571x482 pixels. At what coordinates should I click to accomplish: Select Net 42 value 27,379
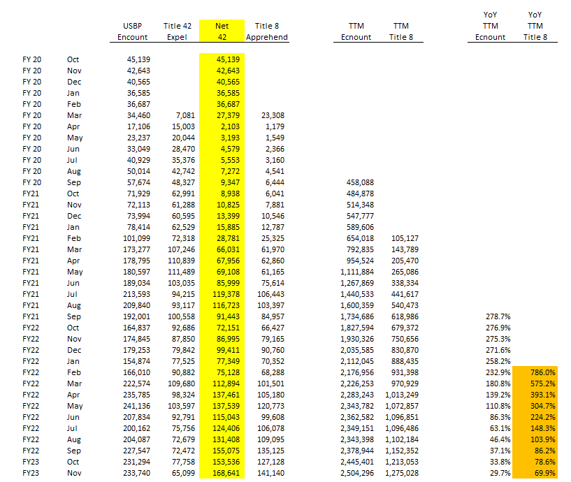click(228, 115)
